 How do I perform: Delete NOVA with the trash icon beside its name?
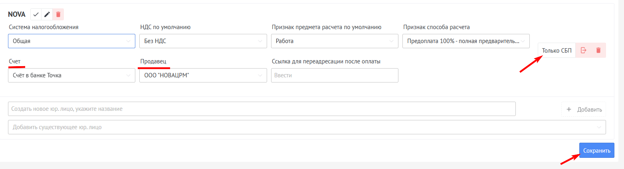58,15
